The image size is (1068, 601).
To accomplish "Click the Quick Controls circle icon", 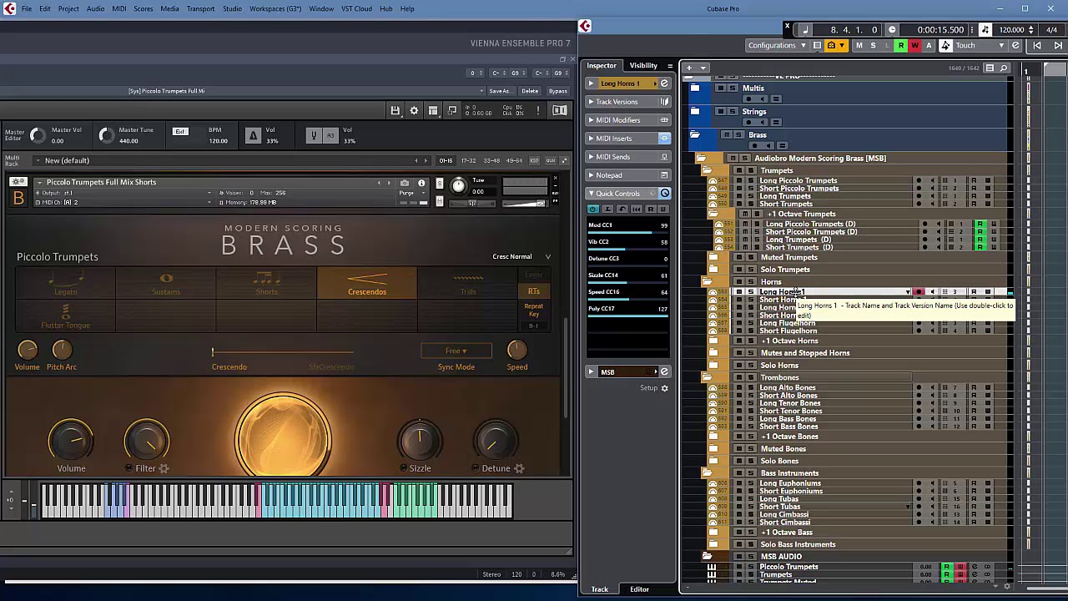I will 665,194.
